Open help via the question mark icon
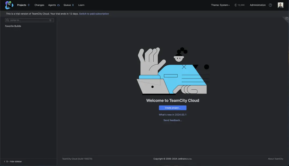This screenshot has width=289, height=166. (x=270, y=5)
